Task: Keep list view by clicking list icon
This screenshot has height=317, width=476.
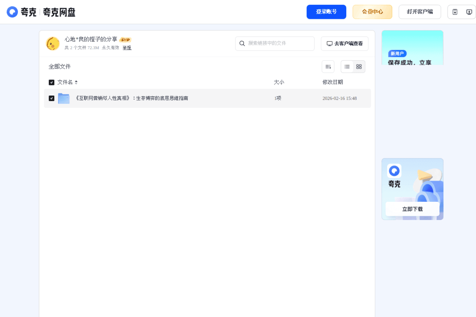Action: (347, 66)
